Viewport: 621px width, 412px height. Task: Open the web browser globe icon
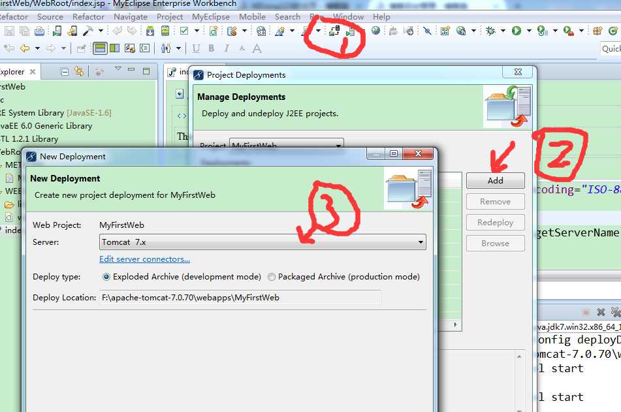(x=376, y=31)
